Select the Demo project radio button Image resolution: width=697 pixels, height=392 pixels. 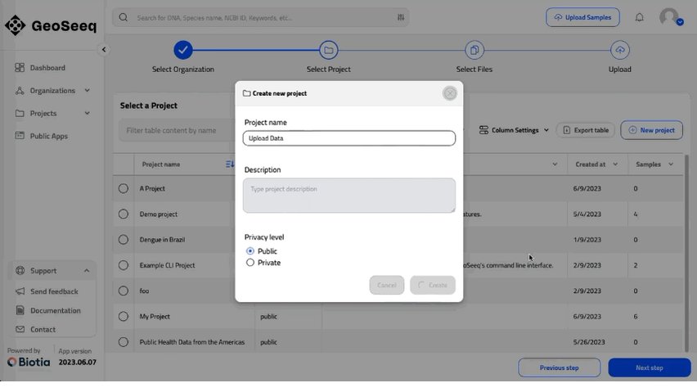click(124, 214)
